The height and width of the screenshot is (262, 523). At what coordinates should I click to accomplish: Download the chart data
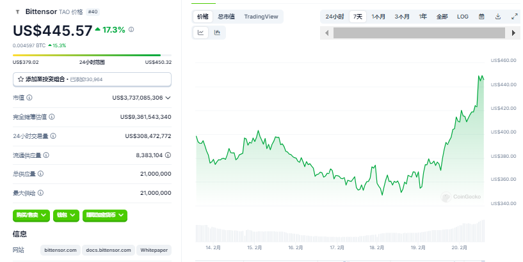tap(498, 17)
